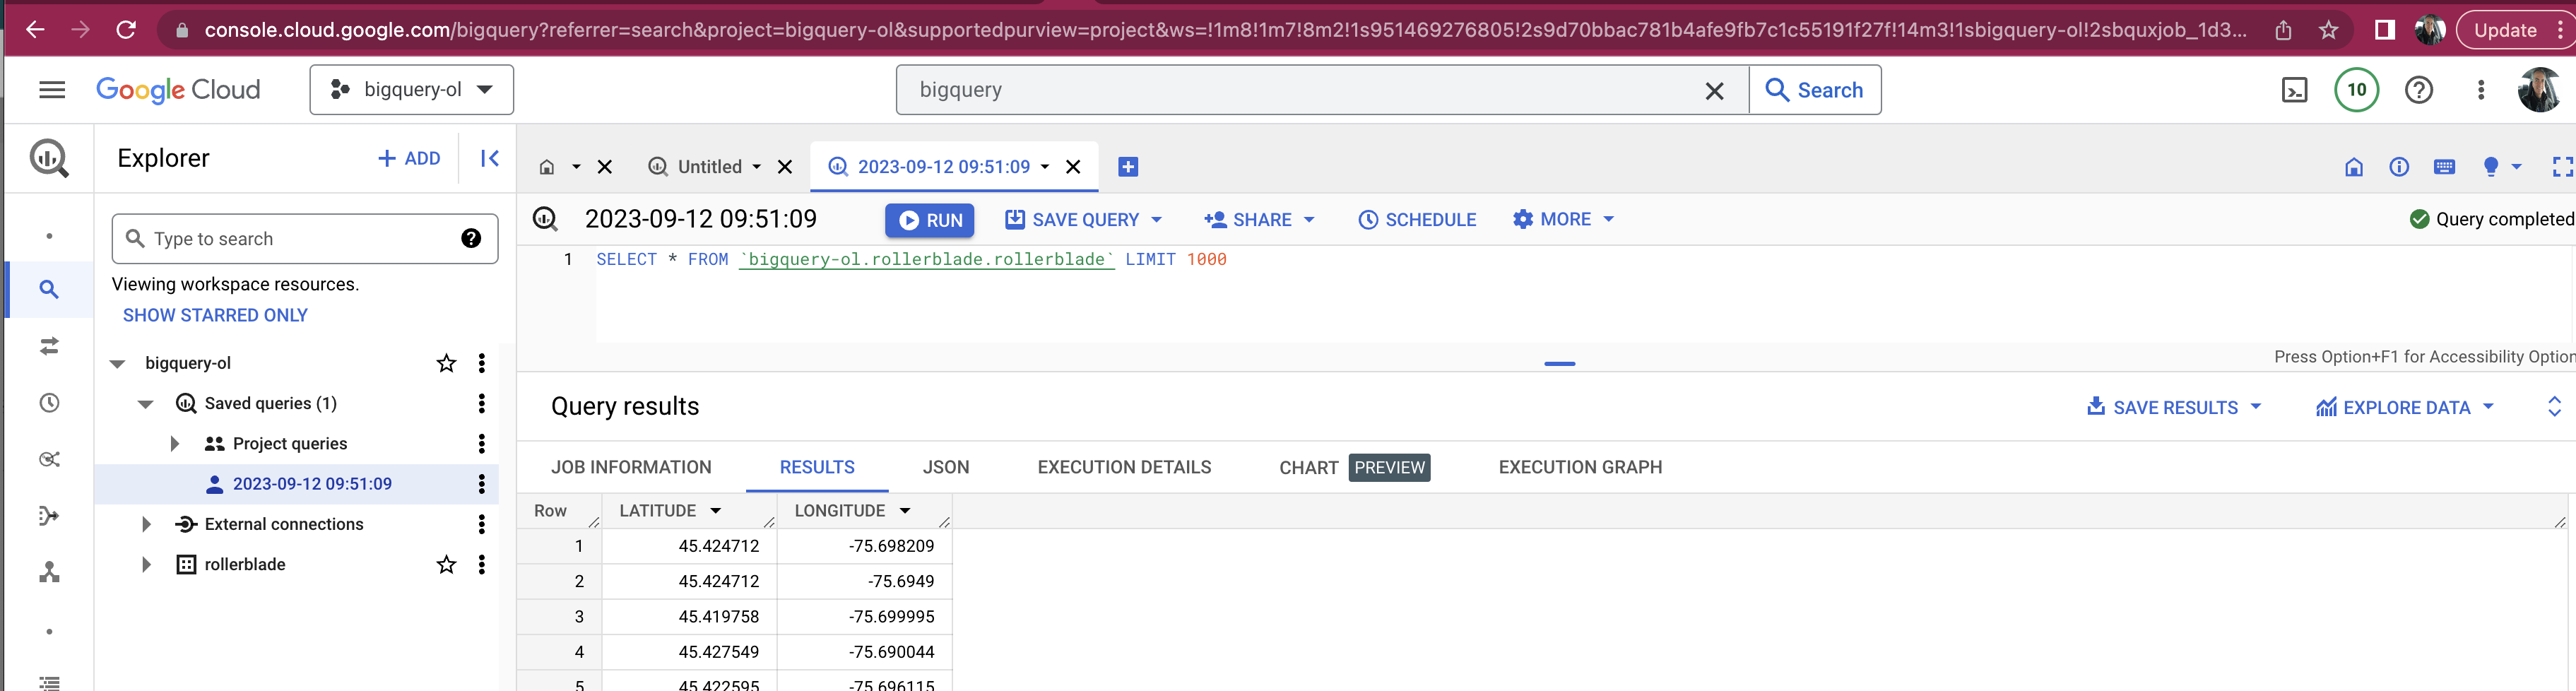Expand the External connections node
This screenshot has height=691, width=2576.
(x=146, y=523)
